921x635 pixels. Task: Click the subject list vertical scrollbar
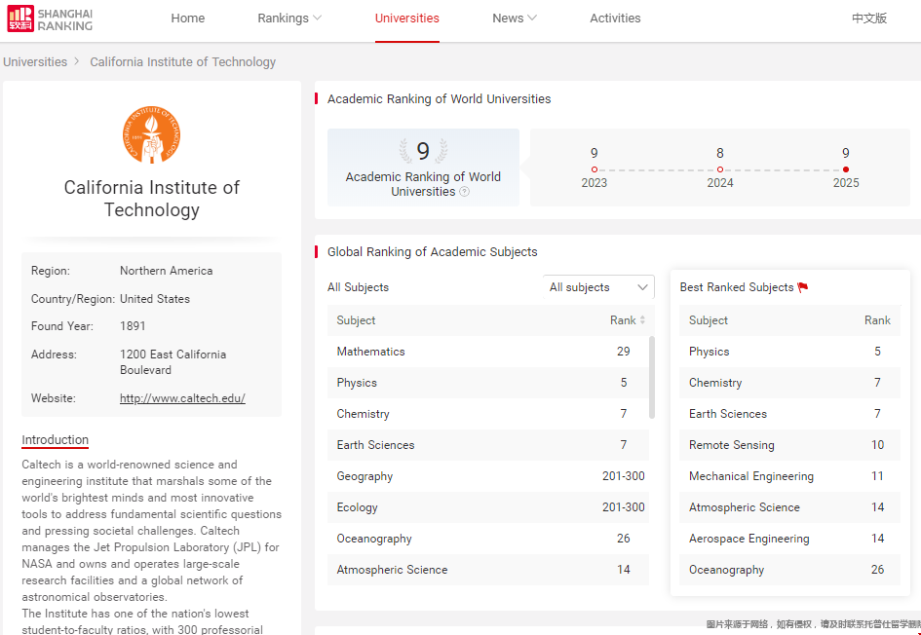652,377
